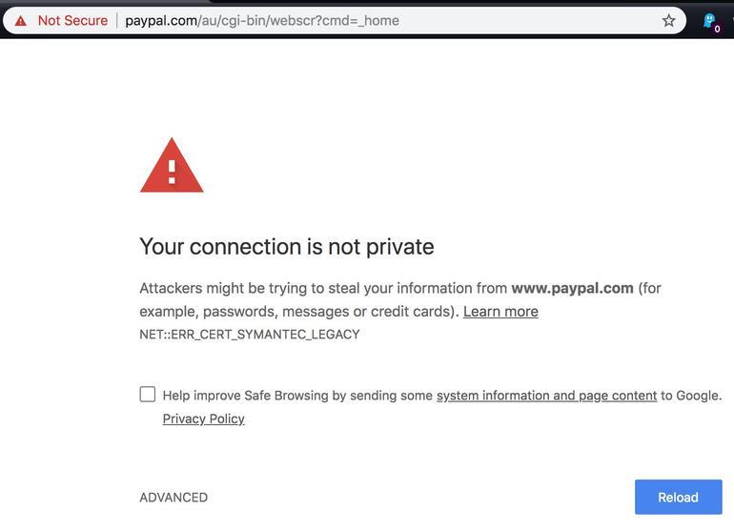Click the "Your connection is not private" heading
The width and height of the screenshot is (734, 531).
click(287, 246)
